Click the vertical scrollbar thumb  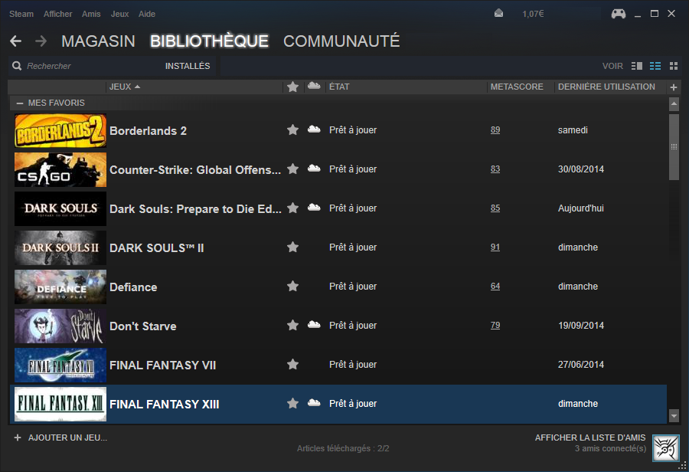tap(674, 146)
